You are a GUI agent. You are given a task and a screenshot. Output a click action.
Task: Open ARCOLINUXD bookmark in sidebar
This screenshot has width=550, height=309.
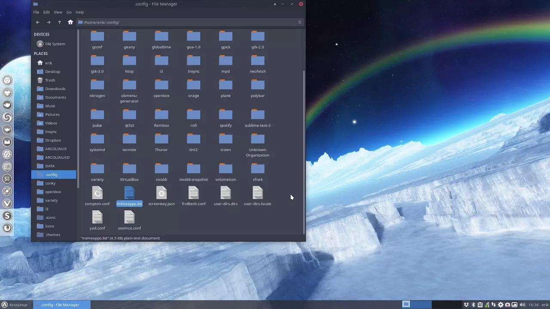tap(54, 158)
